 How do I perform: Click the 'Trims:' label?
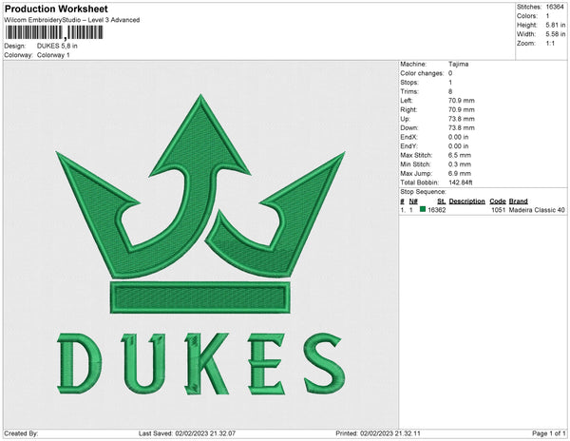tap(409, 91)
